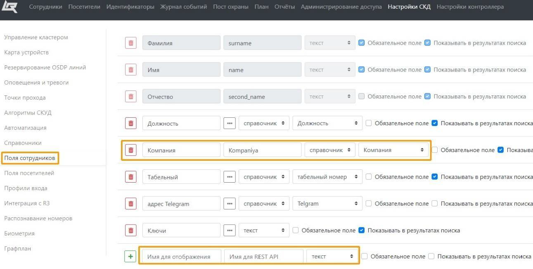
Task: Open type dropdown in new field row
Action: (x=332, y=257)
